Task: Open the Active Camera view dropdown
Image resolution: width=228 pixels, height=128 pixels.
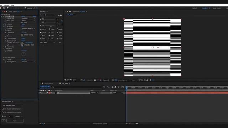Action: click(123, 80)
